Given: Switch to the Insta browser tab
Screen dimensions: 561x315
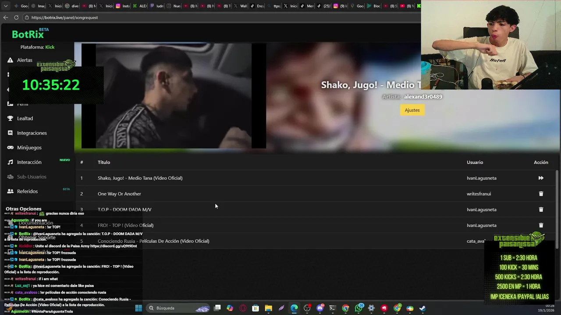Looking at the screenshot, I should coord(123,6).
